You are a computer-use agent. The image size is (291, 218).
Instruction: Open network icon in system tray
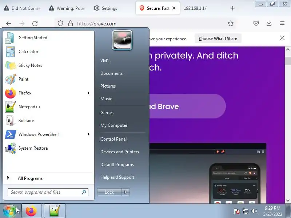246,211
